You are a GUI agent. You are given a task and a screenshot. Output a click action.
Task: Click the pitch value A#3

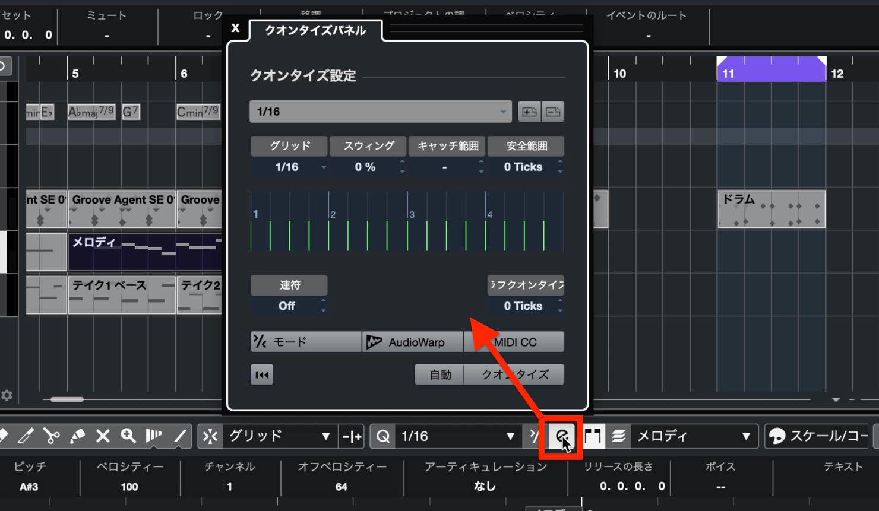(x=29, y=487)
